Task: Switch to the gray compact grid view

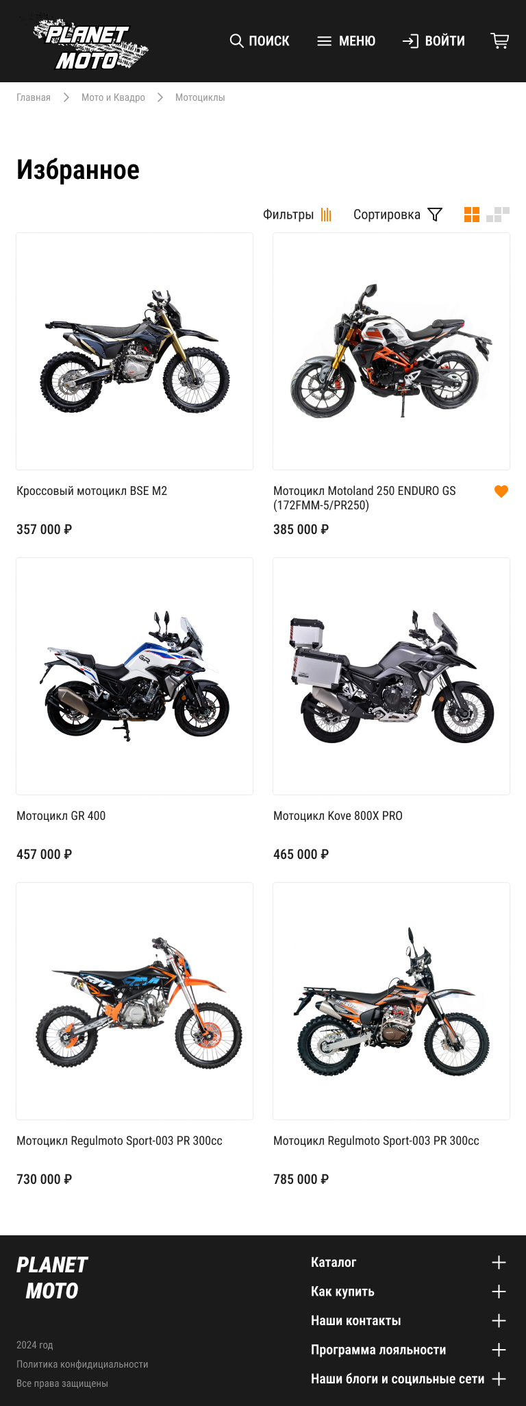Action: click(498, 215)
